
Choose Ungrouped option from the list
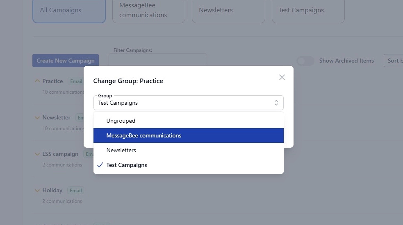coord(121,121)
